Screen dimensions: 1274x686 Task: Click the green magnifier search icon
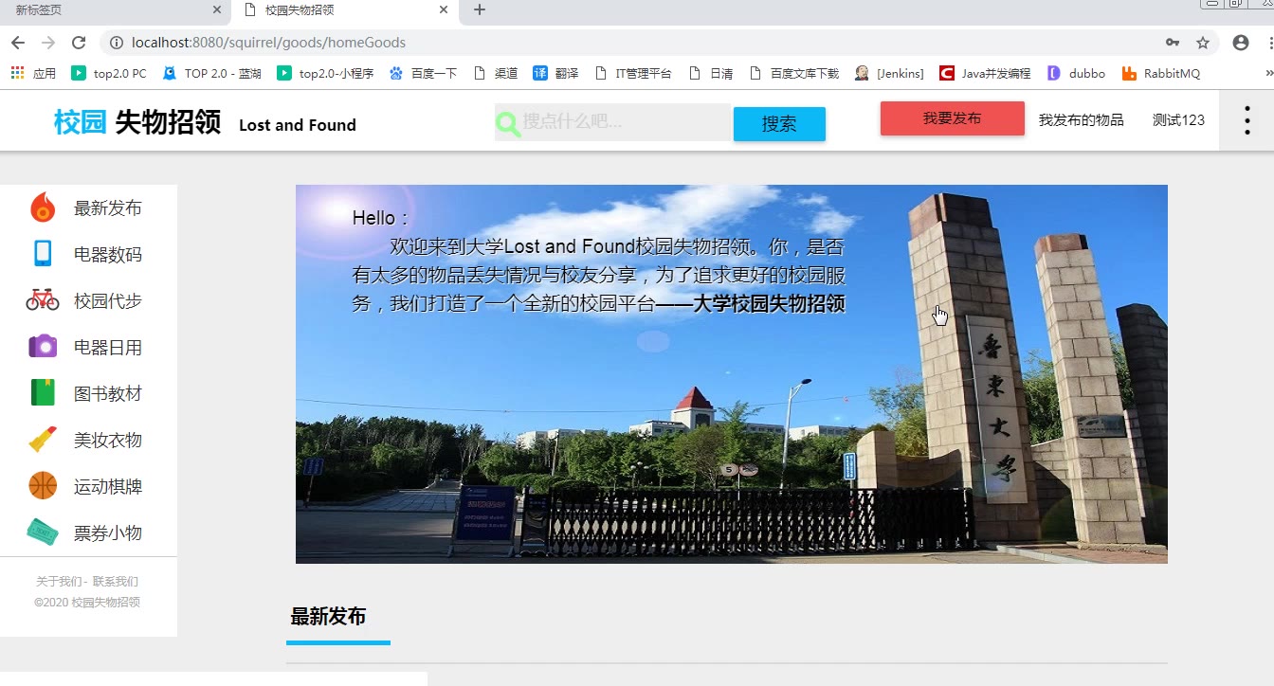pyautogui.click(x=508, y=123)
